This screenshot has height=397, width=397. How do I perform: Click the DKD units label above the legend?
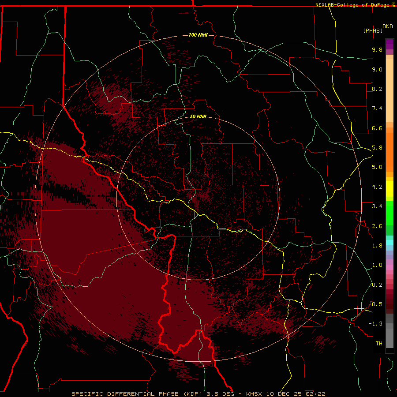(388, 26)
